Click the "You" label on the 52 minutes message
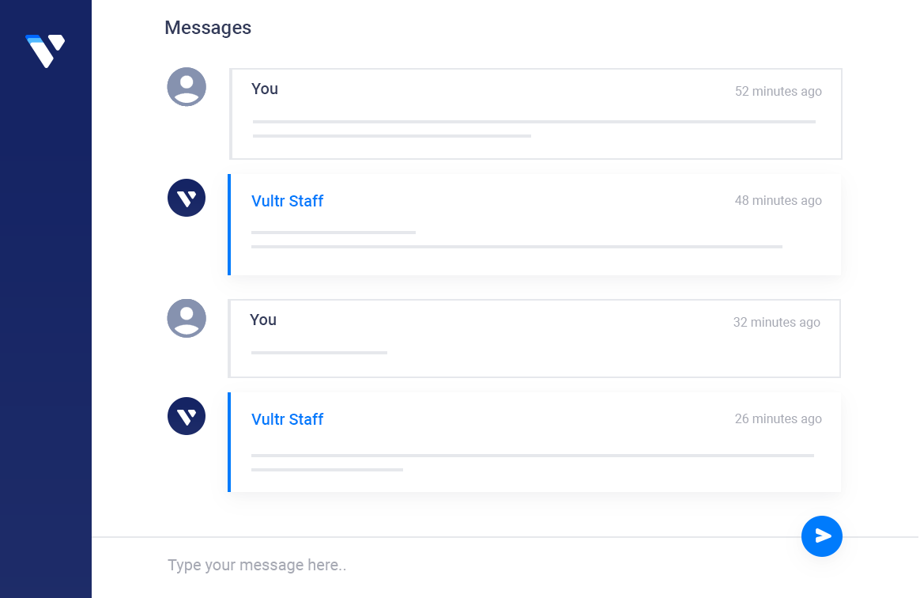 (265, 89)
